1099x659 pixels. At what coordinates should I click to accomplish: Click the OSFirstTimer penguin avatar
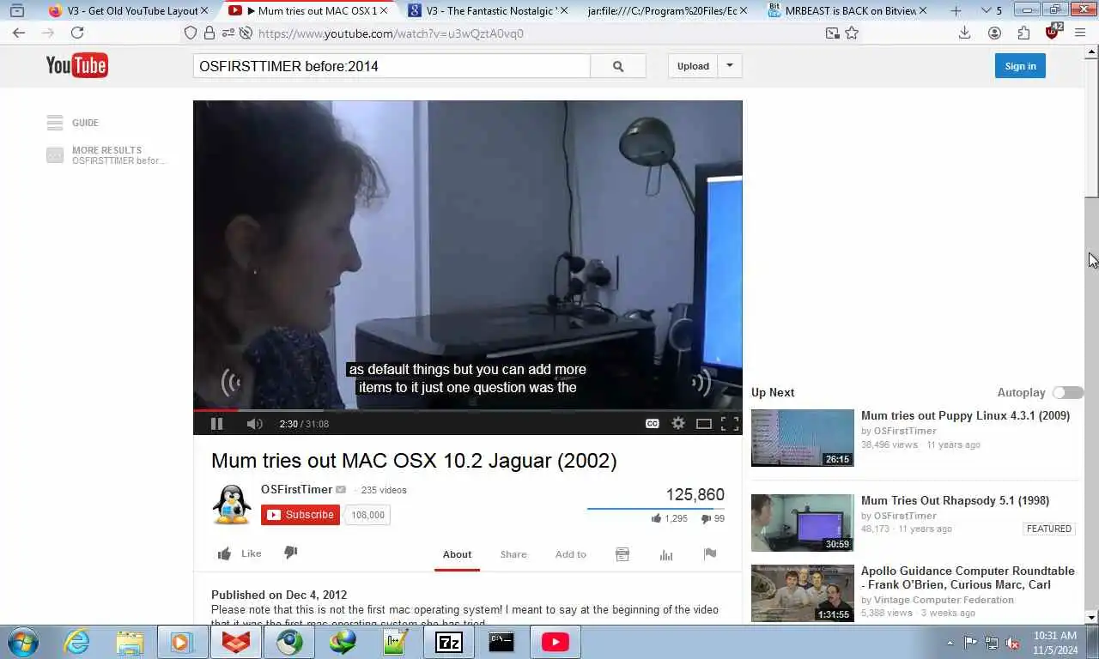(x=232, y=505)
